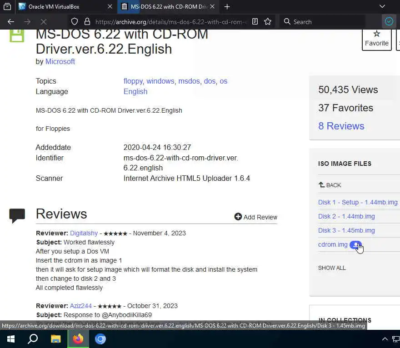Click the green floppy disk software icon
This screenshot has width=400, height=348.
coord(17,35)
